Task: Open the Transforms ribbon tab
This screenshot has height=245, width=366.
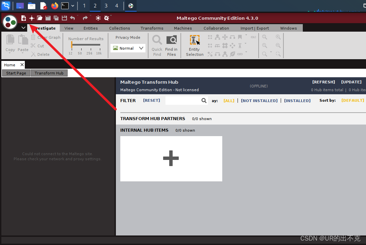Action: pos(152,28)
